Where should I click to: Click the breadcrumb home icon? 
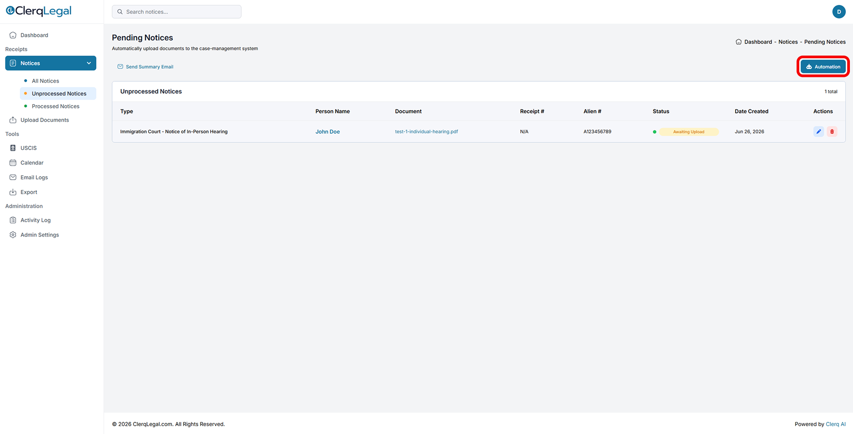[738, 42]
